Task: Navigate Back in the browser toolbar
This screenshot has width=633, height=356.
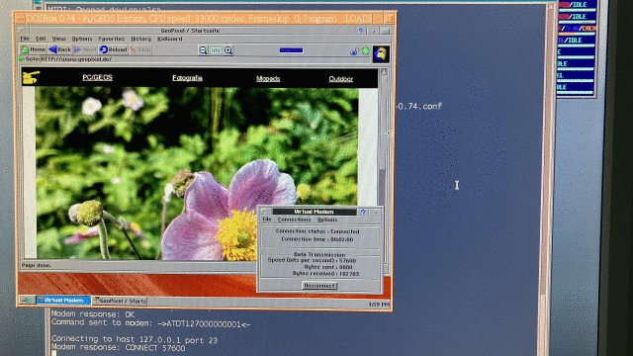Action: click(59, 49)
